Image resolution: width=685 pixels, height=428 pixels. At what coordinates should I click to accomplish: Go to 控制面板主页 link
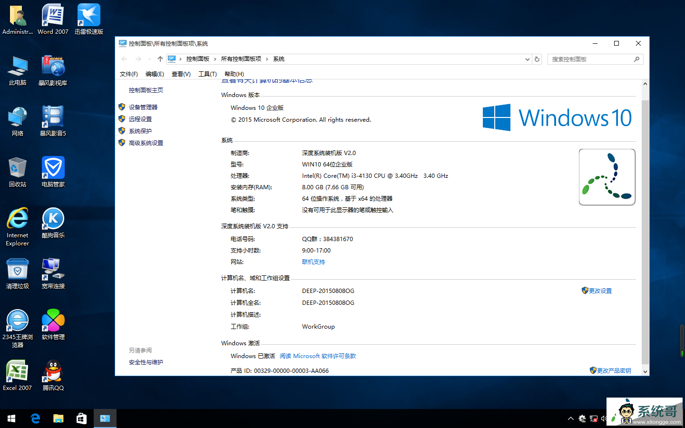[146, 90]
